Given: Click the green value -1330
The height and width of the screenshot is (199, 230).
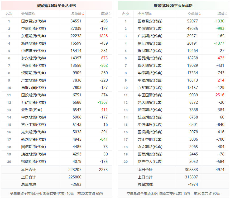Looking at the screenshot, I should 219,21.
